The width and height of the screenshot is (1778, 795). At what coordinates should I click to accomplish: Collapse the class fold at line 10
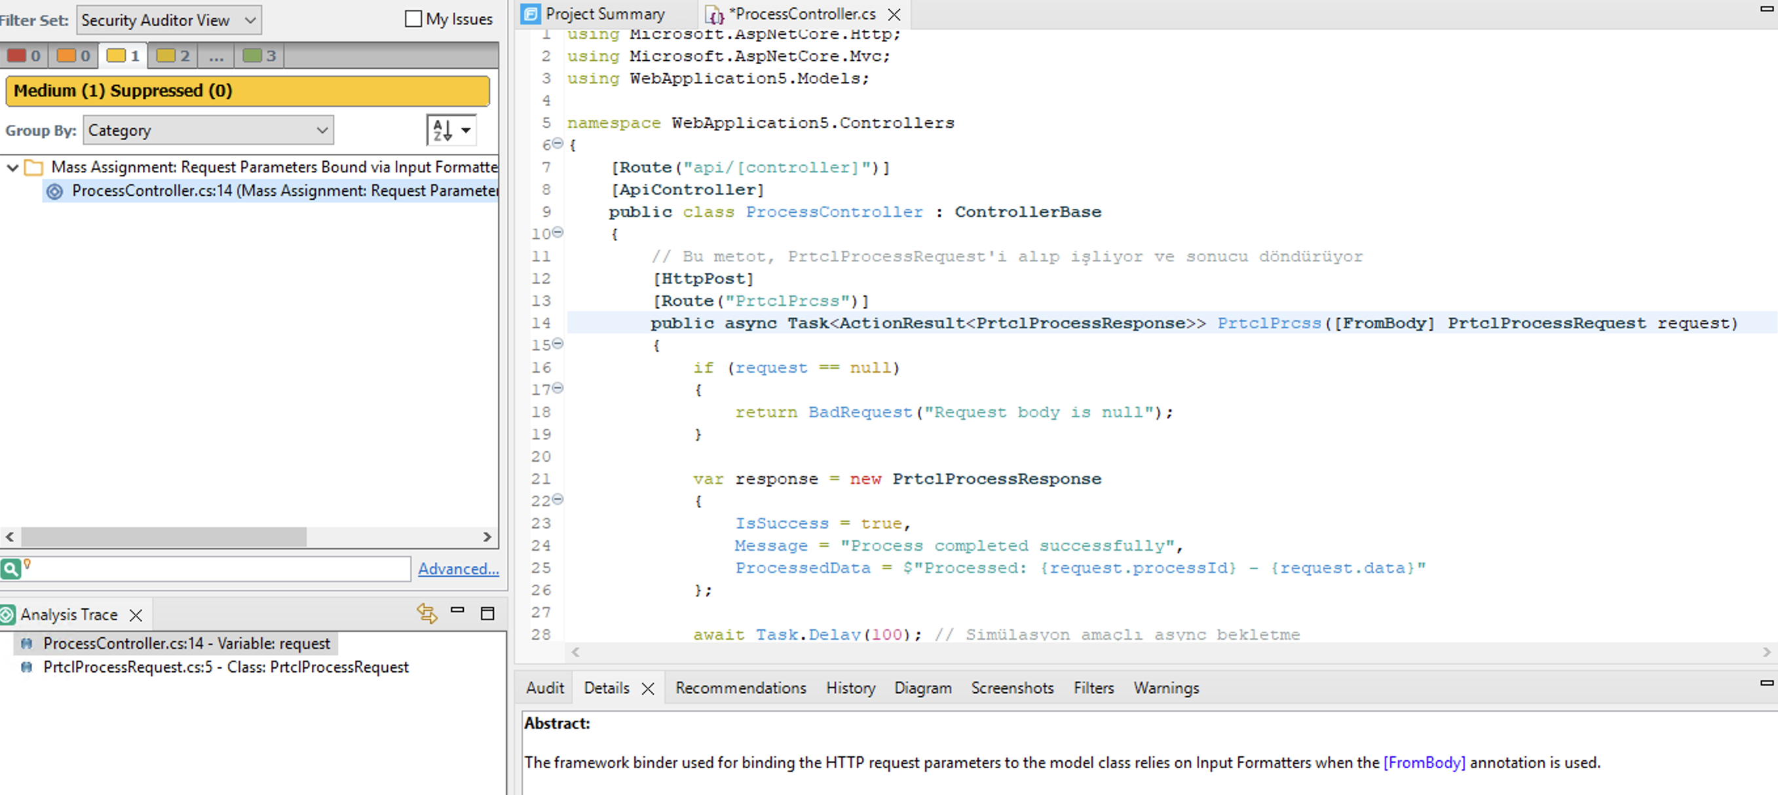point(558,232)
